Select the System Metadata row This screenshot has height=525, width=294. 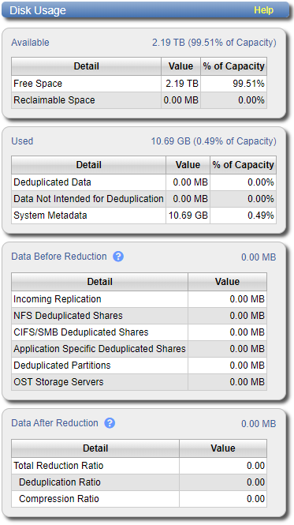(x=143, y=216)
